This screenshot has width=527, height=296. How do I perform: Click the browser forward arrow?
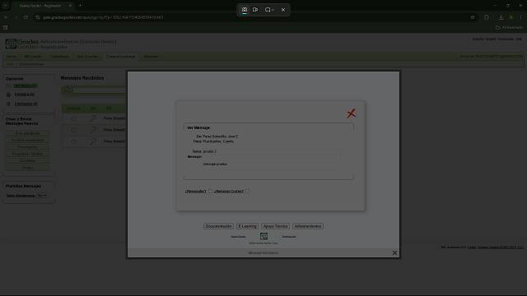(16, 17)
